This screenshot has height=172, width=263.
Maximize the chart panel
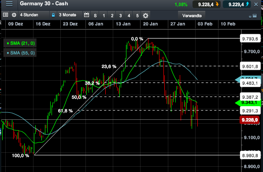point(255,16)
